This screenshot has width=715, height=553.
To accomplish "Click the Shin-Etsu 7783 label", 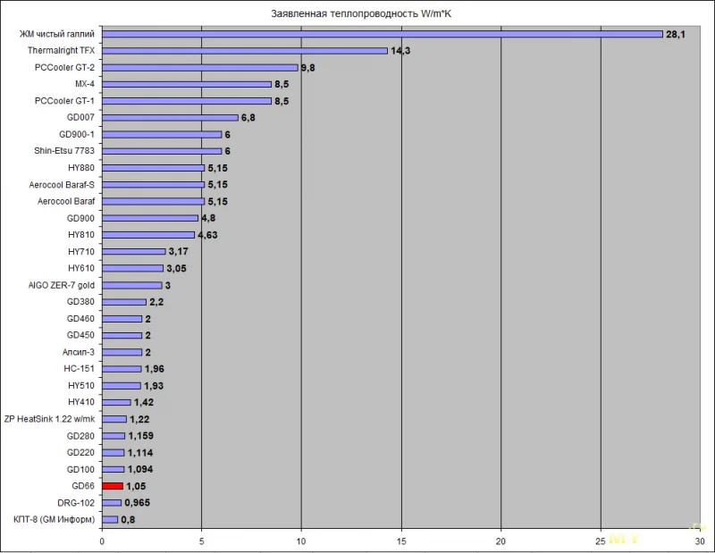I will pyautogui.click(x=64, y=150).
